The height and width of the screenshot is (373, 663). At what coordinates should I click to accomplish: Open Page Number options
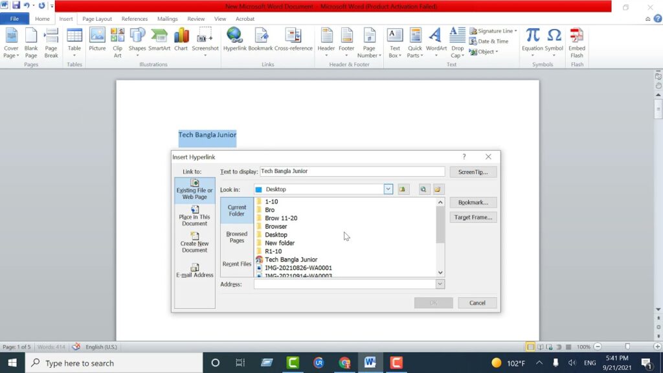(x=369, y=43)
